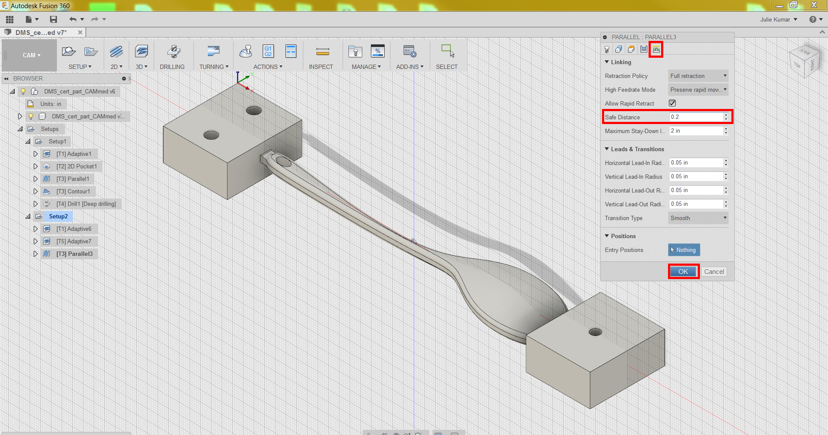The width and height of the screenshot is (828, 435).
Task: Open the Tool Library icon
Action: [x=355, y=52]
